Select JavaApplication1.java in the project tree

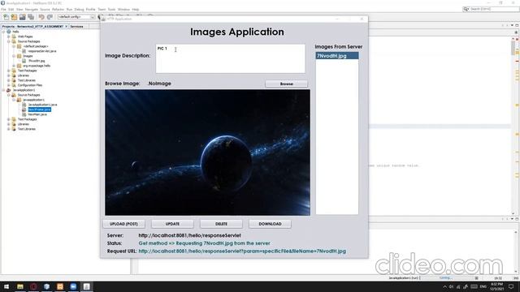pyautogui.click(x=42, y=105)
